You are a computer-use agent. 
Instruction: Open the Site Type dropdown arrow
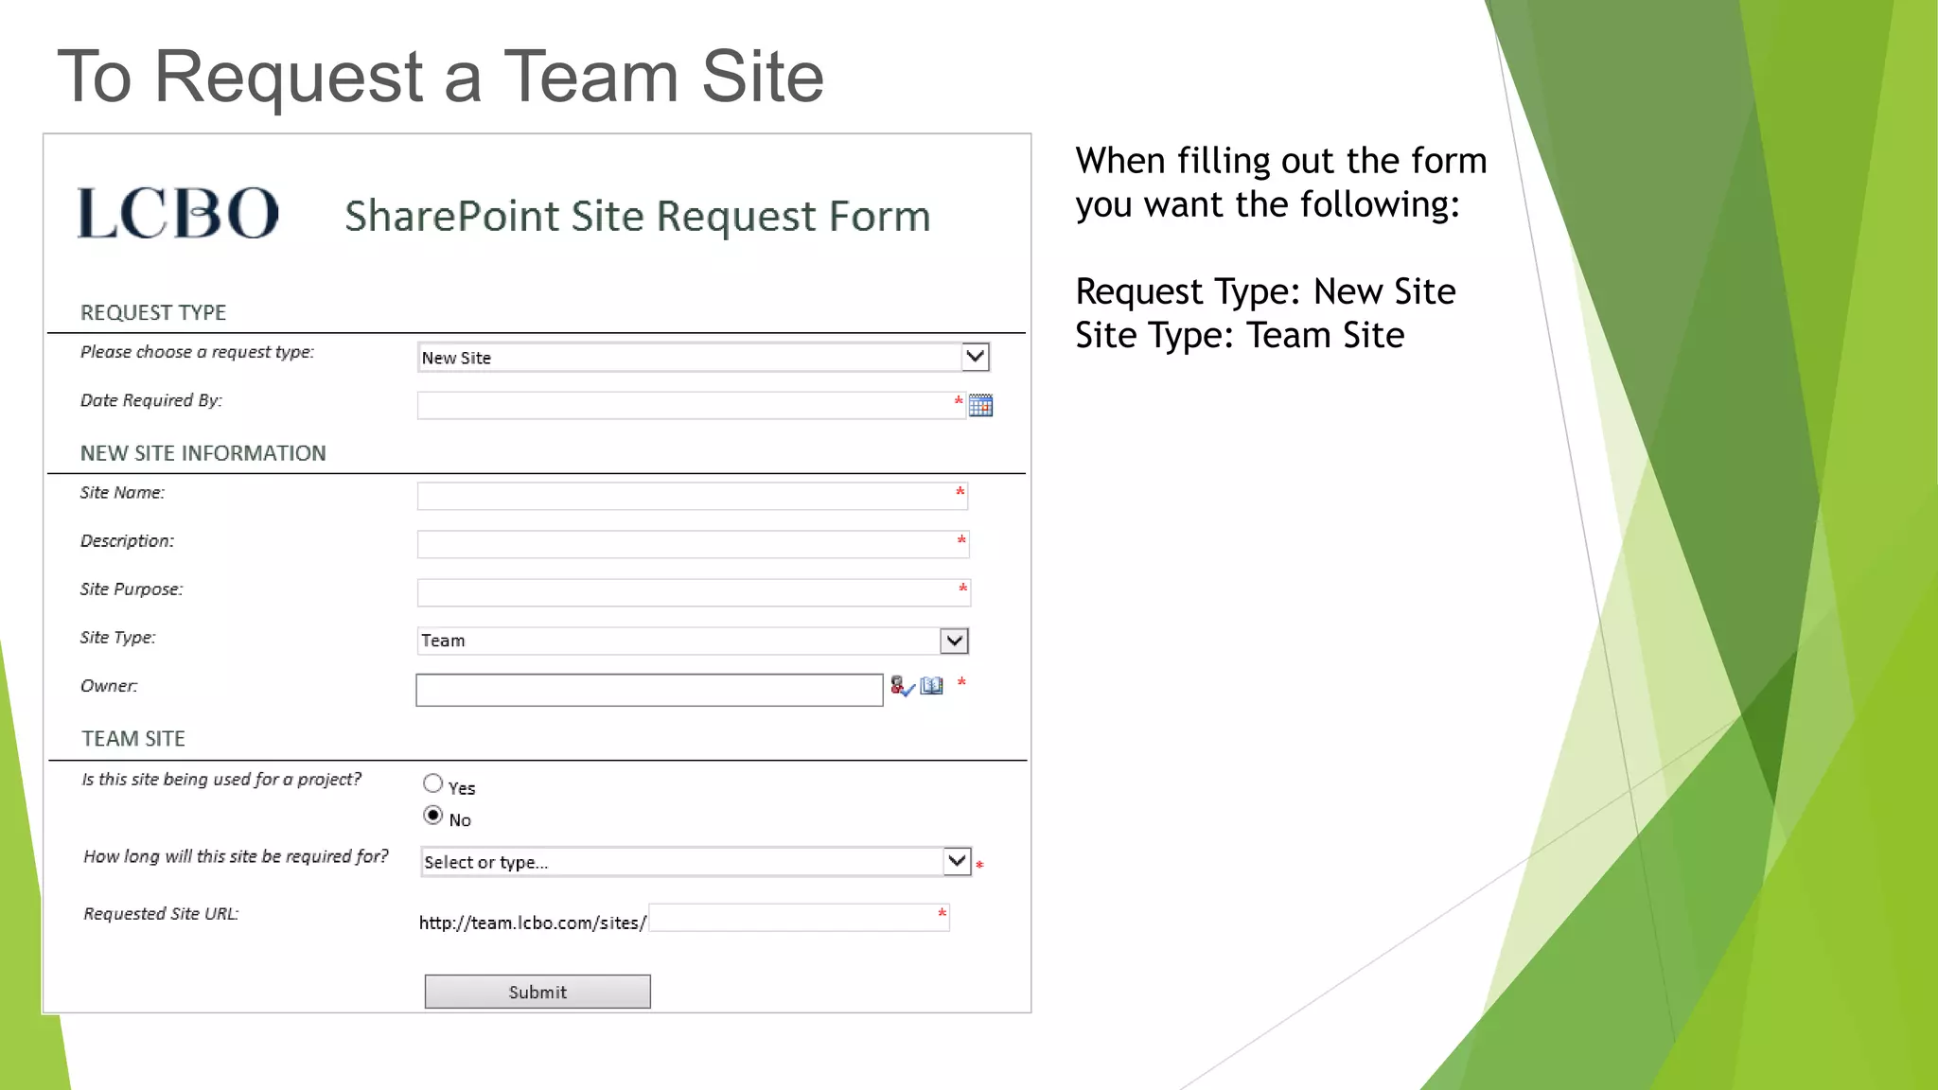pos(954,641)
